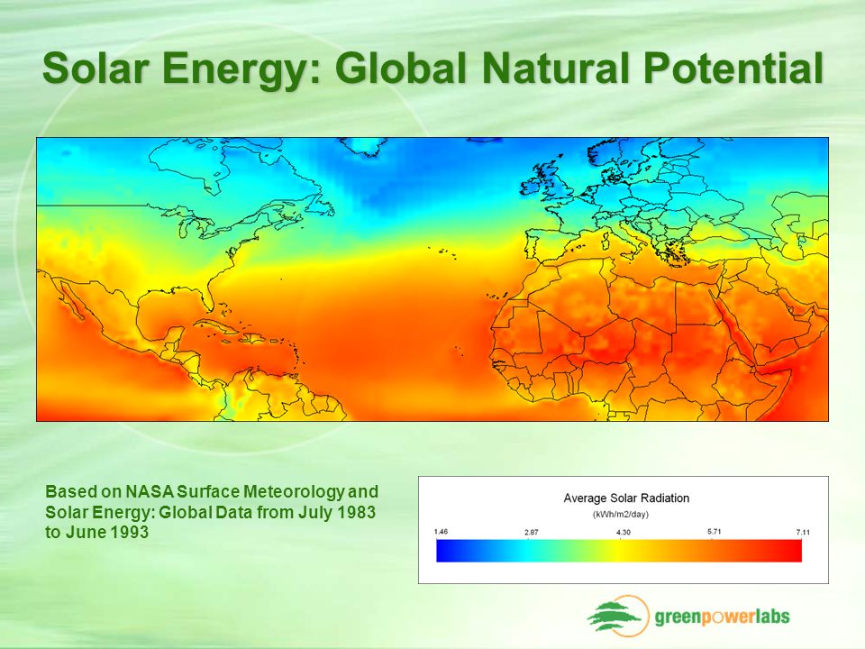Click the 'greenpowerlabs' logo text
This screenshot has width=865, height=649.
point(722,617)
